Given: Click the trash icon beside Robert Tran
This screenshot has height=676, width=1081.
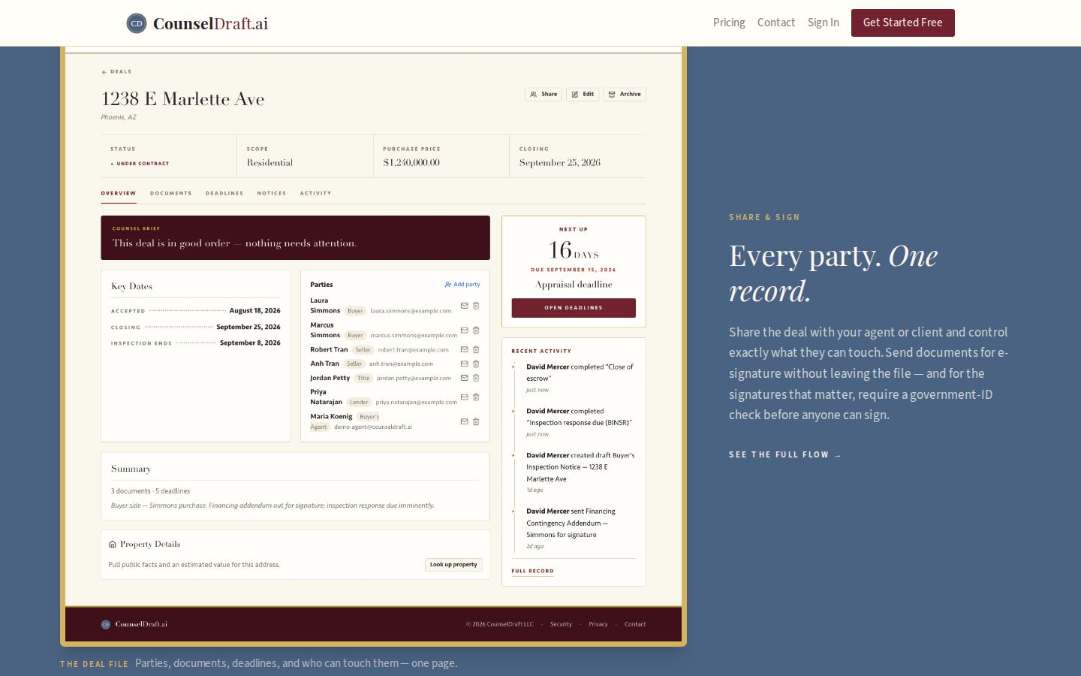Looking at the screenshot, I should point(476,349).
